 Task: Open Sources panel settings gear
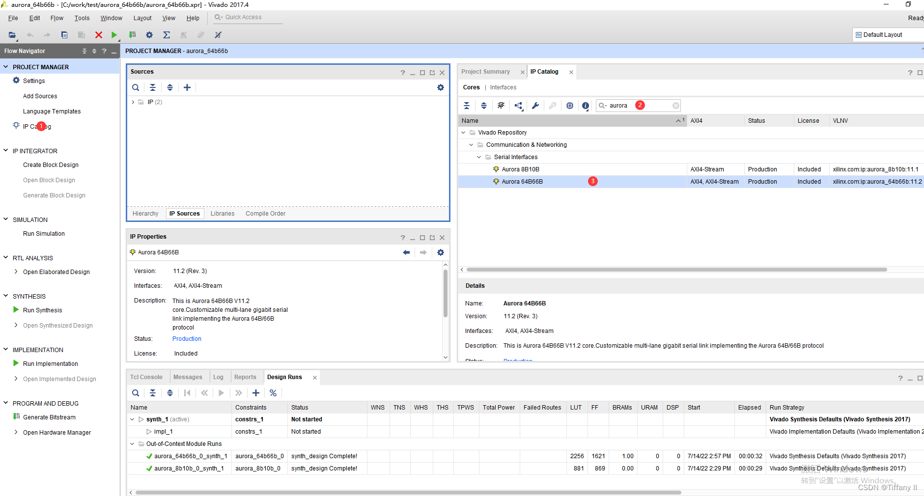pos(441,87)
